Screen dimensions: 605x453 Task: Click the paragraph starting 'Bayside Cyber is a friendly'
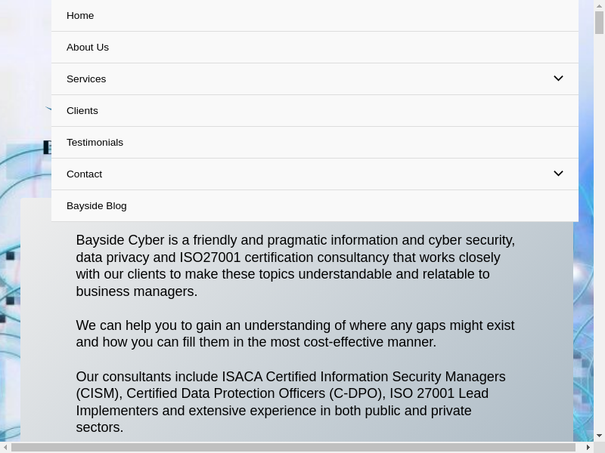pyautogui.click(x=295, y=266)
